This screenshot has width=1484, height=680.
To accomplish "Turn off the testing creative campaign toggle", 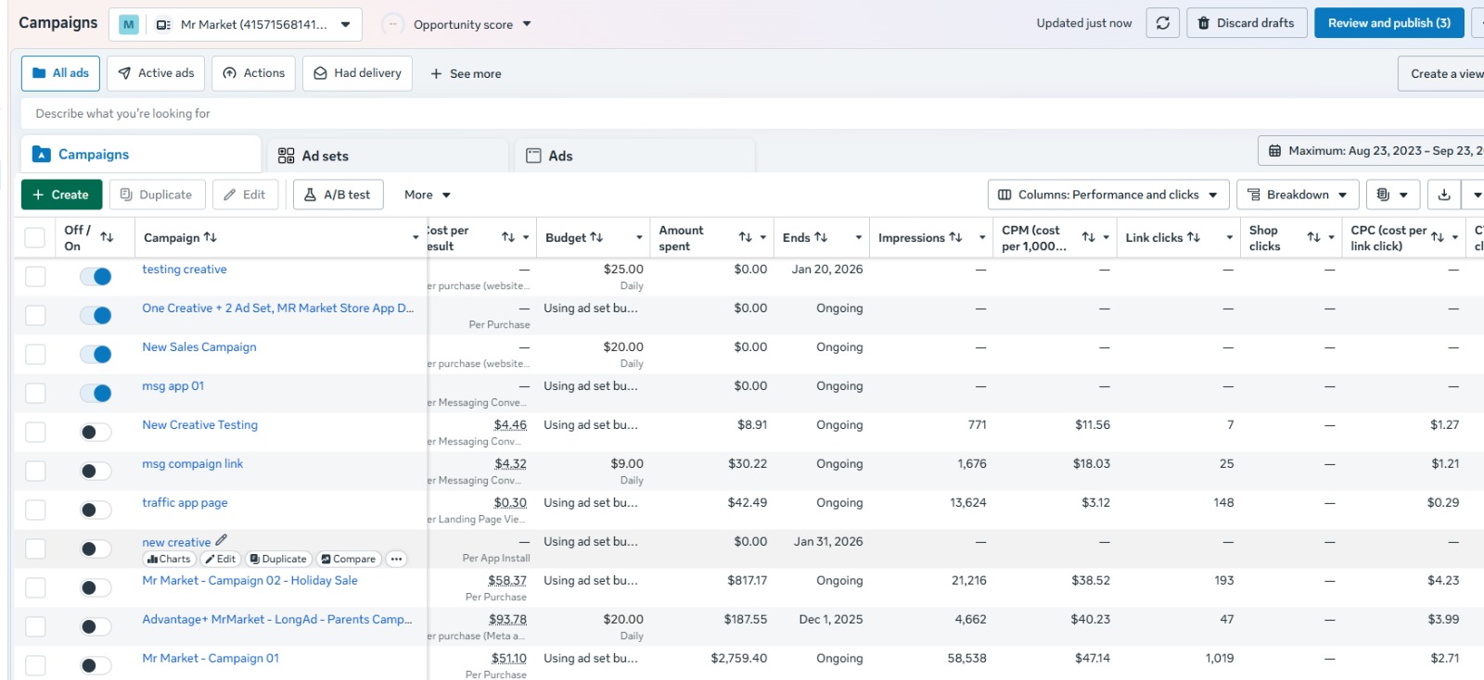I will tap(96, 276).
